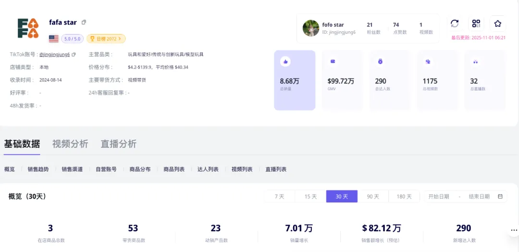This screenshot has width=519, height=252.
Task: Click the 主营品类 category text
Action: coord(166,54)
